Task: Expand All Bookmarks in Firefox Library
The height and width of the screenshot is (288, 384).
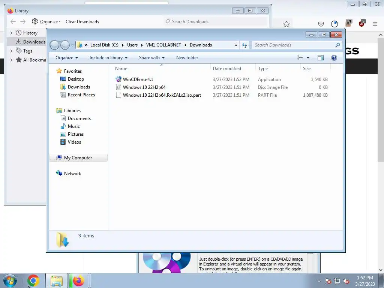Action: pyautogui.click(x=11, y=60)
